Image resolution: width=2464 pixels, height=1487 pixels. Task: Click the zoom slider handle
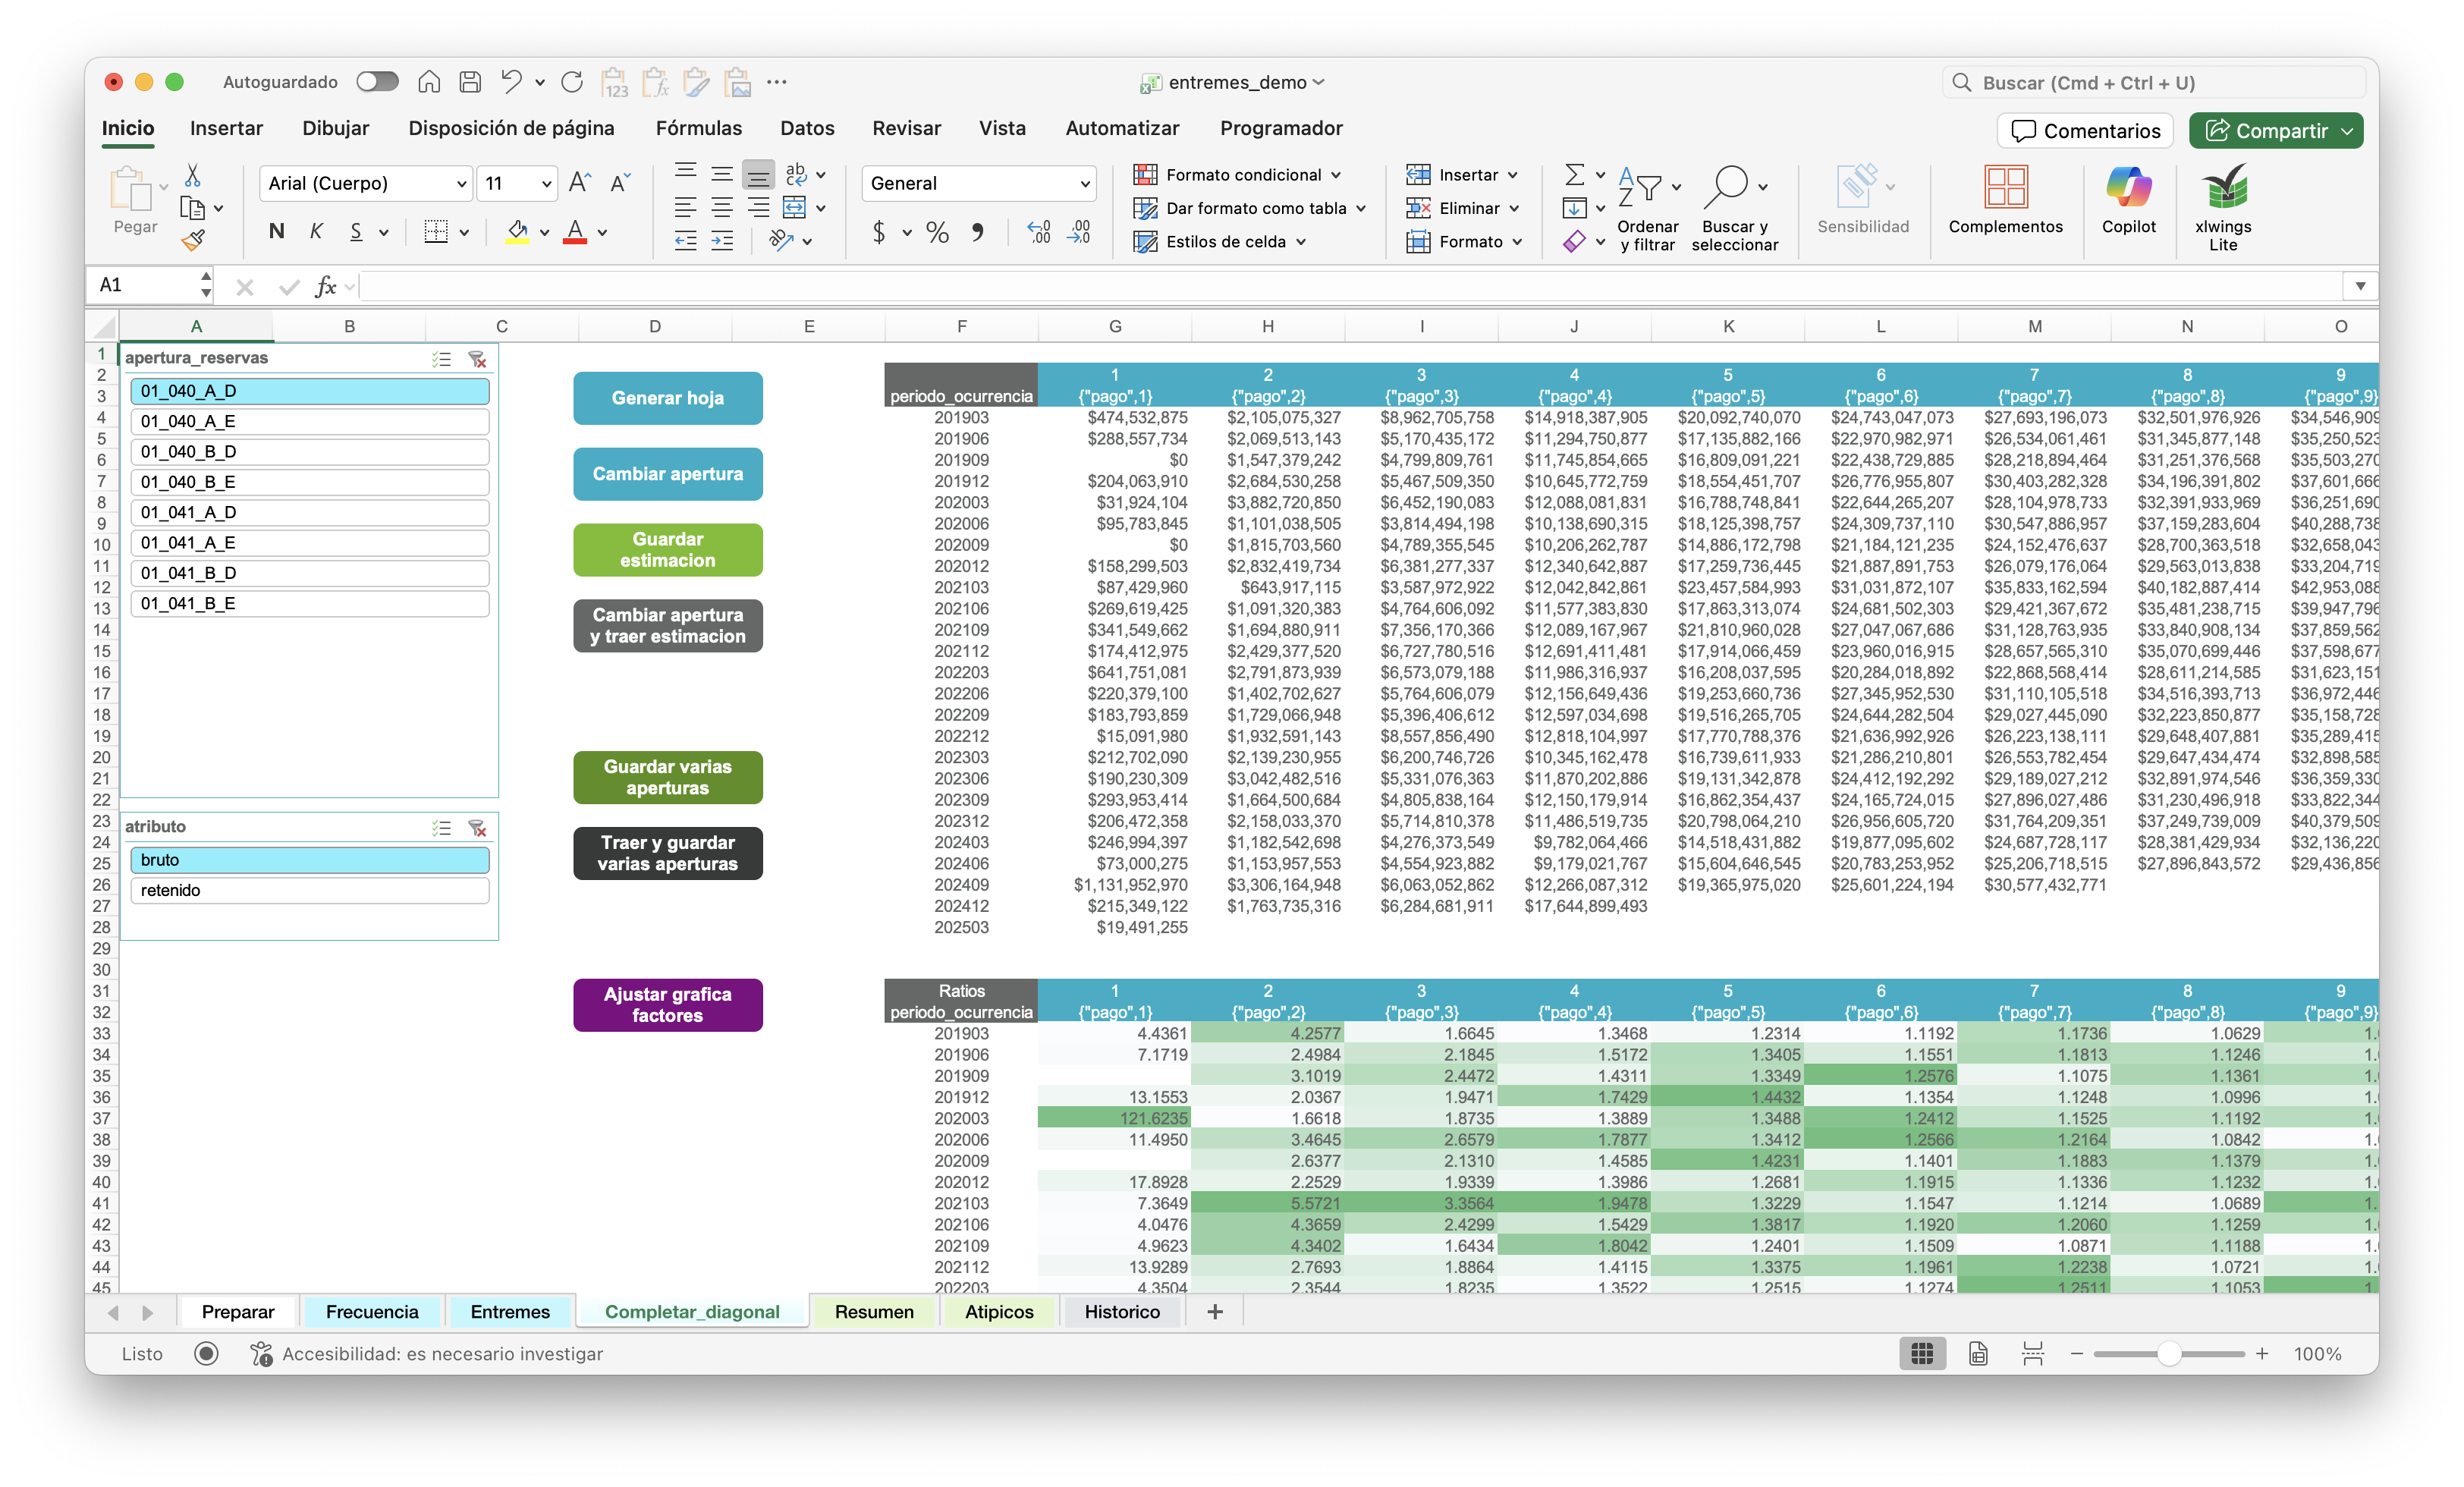coord(2168,1354)
